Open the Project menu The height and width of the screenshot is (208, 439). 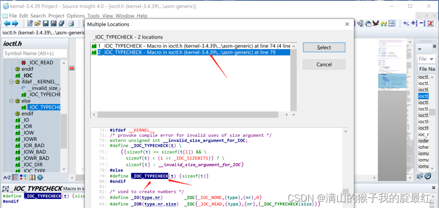click(56, 16)
